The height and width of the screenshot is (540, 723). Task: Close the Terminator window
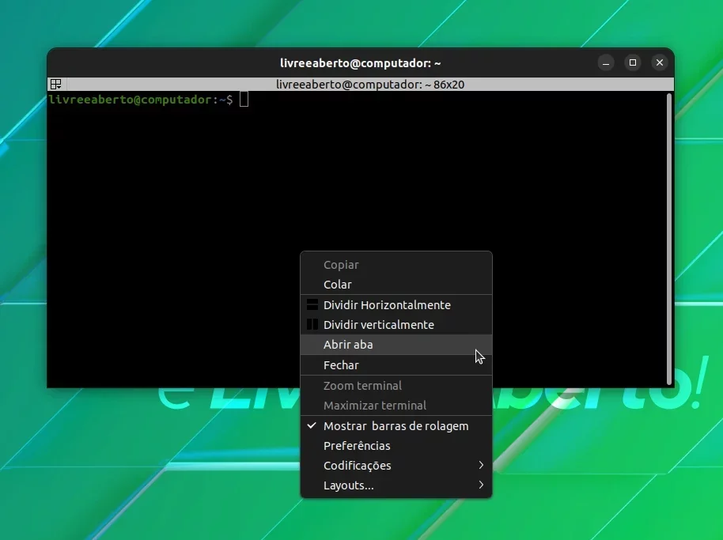(660, 62)
